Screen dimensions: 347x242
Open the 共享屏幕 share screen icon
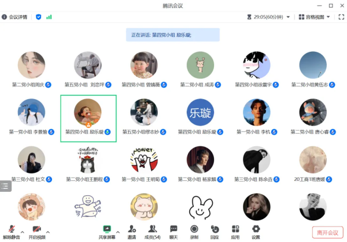107,229
